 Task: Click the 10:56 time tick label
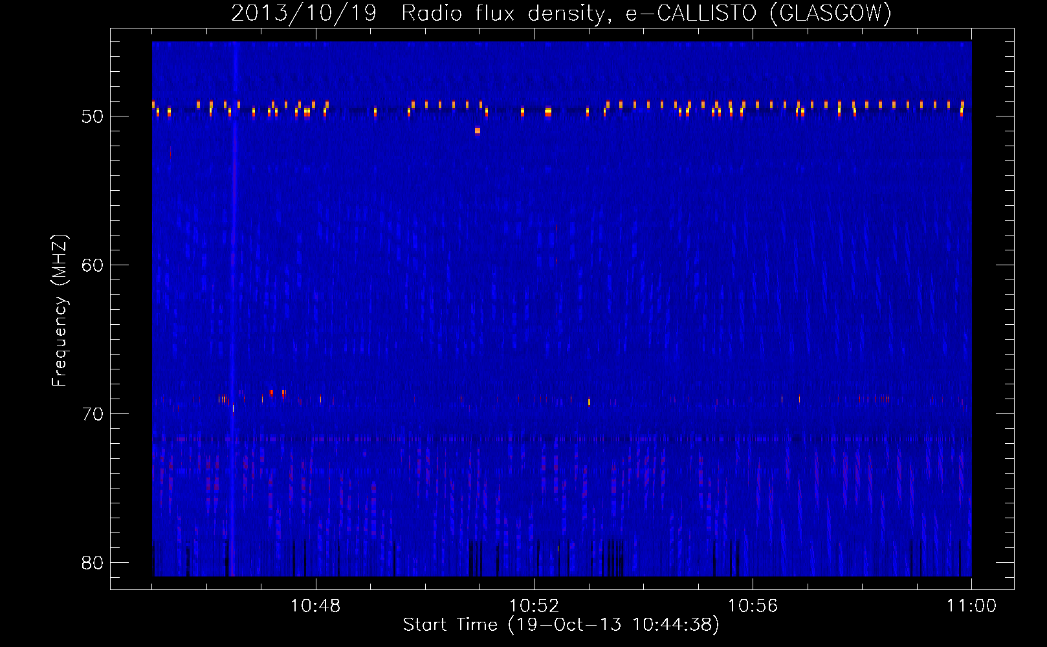click(753, 606)
